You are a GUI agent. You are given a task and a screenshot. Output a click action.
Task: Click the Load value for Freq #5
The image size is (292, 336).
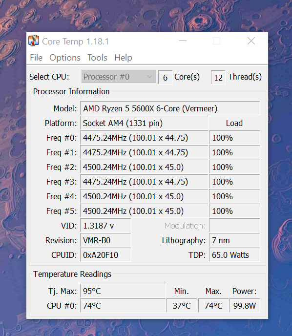click(x=234, y=211)
